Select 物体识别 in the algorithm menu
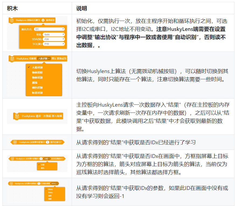 point(37,77)
